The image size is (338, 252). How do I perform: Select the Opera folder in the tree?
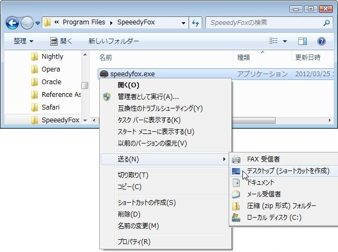[45, 69]
